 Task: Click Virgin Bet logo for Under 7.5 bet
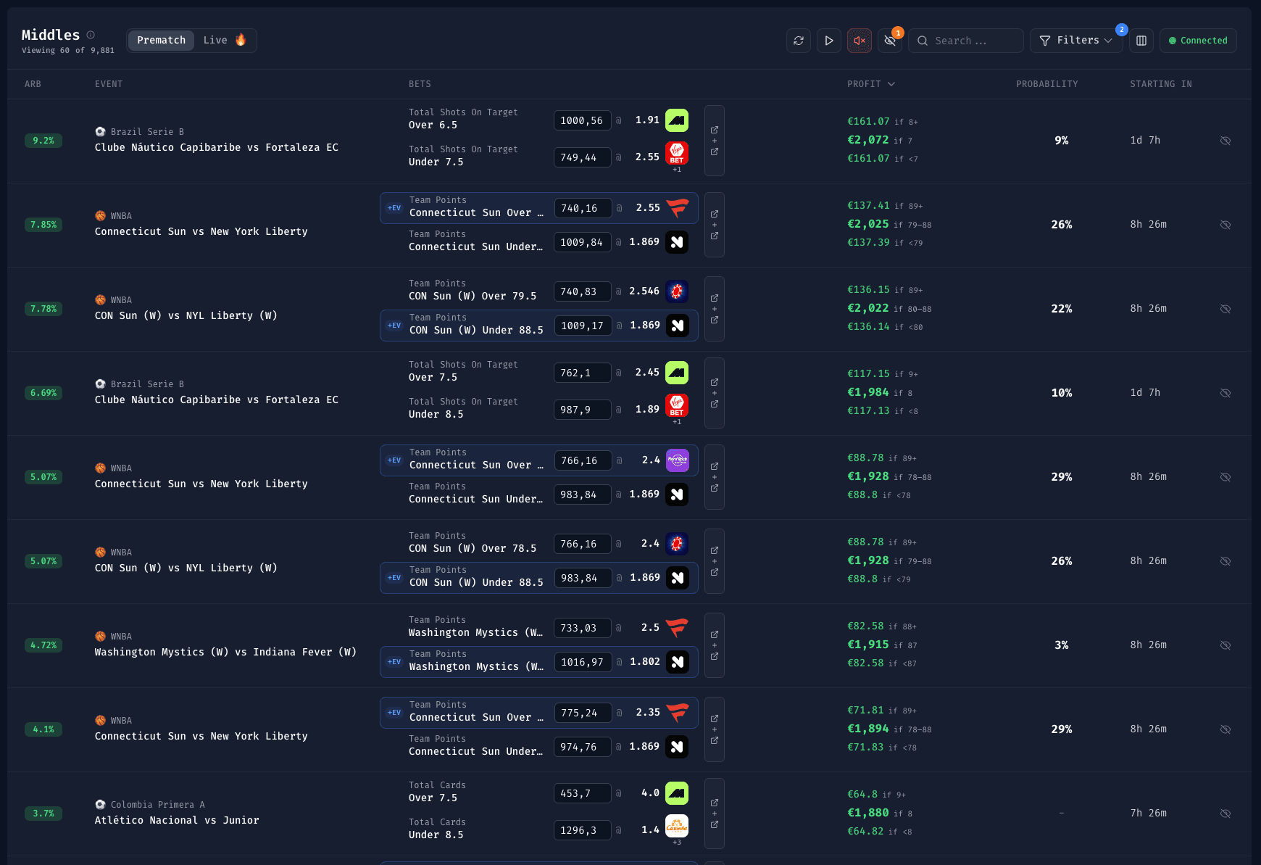(677, 154)
